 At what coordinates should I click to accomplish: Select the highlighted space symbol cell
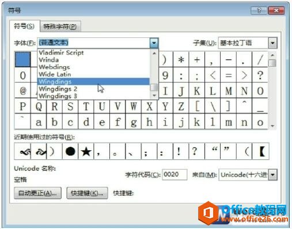tap(22, 59)
